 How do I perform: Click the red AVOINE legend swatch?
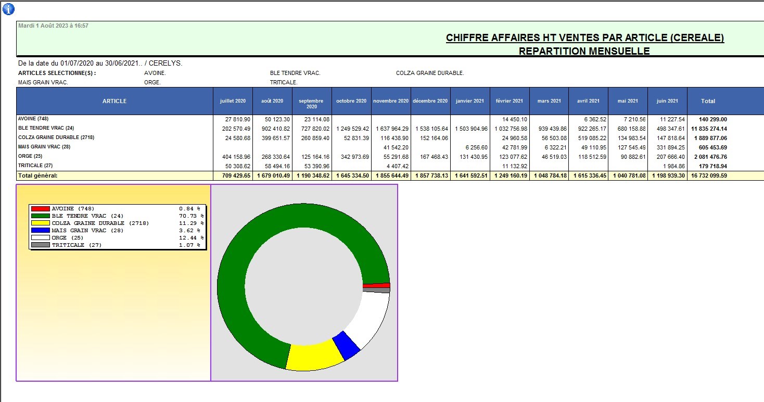(x=41, y=209)
